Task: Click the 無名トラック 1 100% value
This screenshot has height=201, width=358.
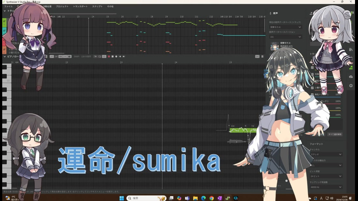Action: (338, 94)
